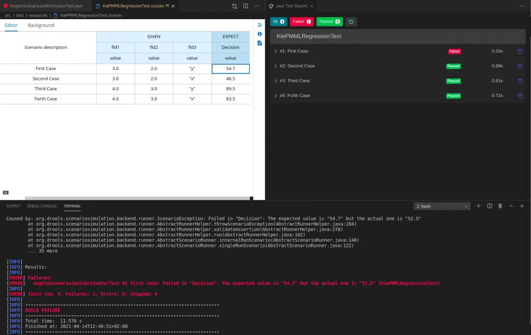The height and width of the screenshot is (335, 531).
Task: Select the Decision cell with 89.5
Action: click(231, 89)
